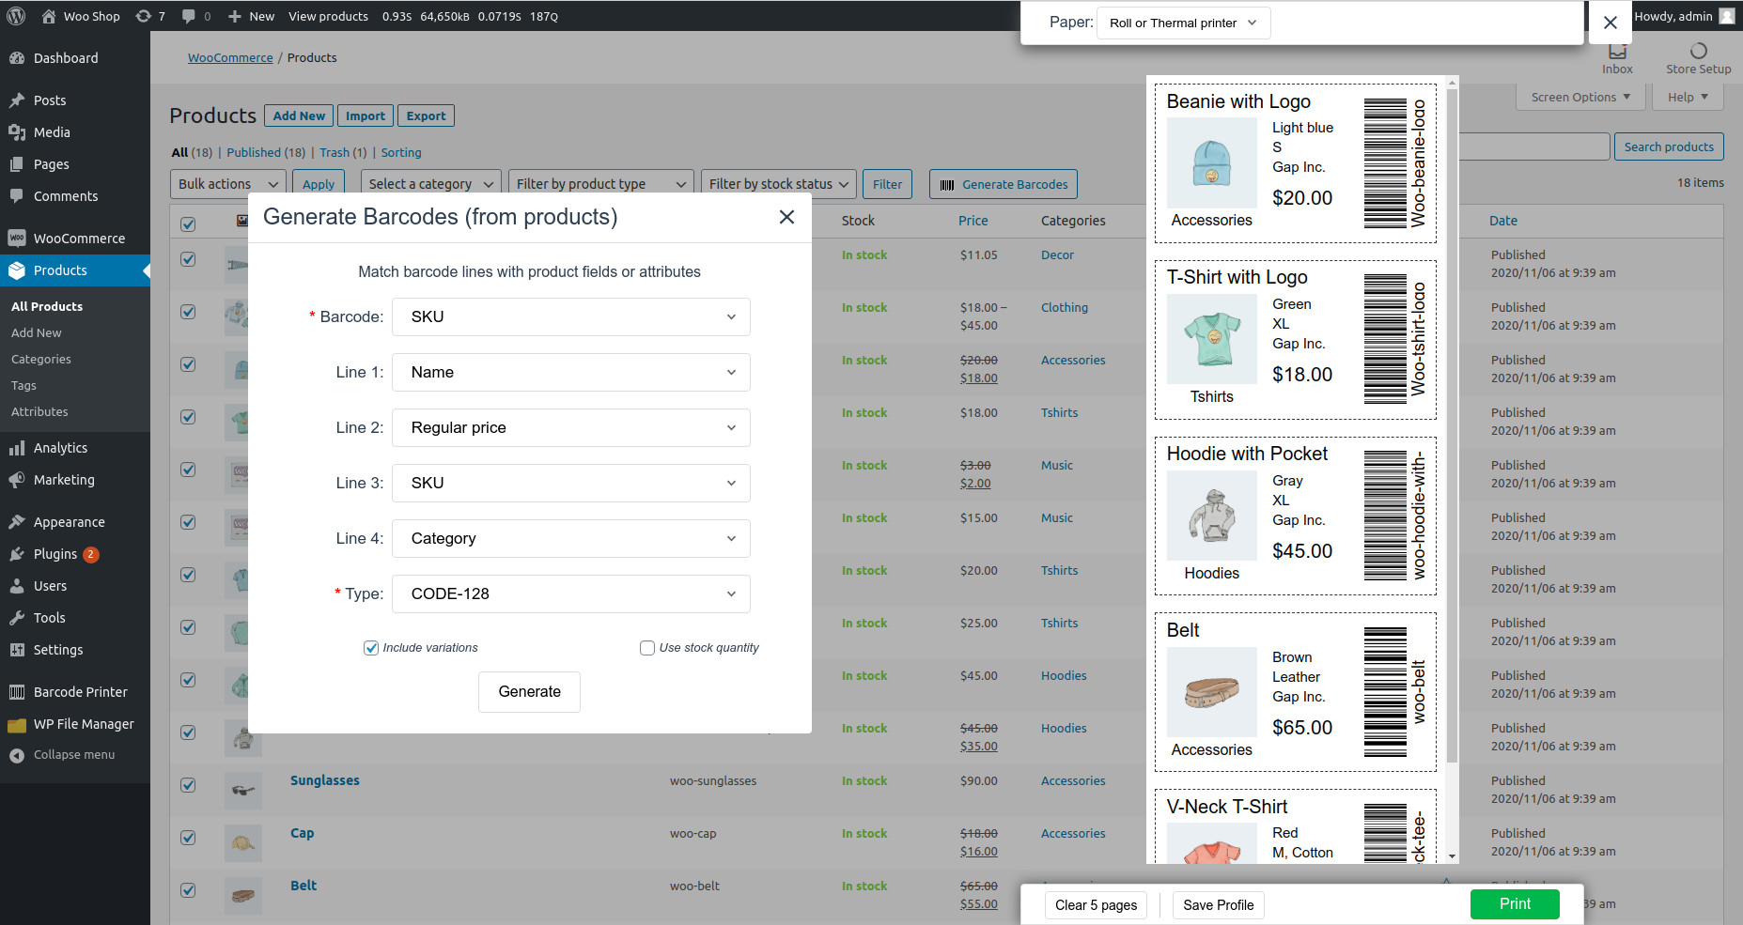This screenshot has height=925, width=1743.
Task: Select Categories in the Products submenu
Action: [41, 360]
